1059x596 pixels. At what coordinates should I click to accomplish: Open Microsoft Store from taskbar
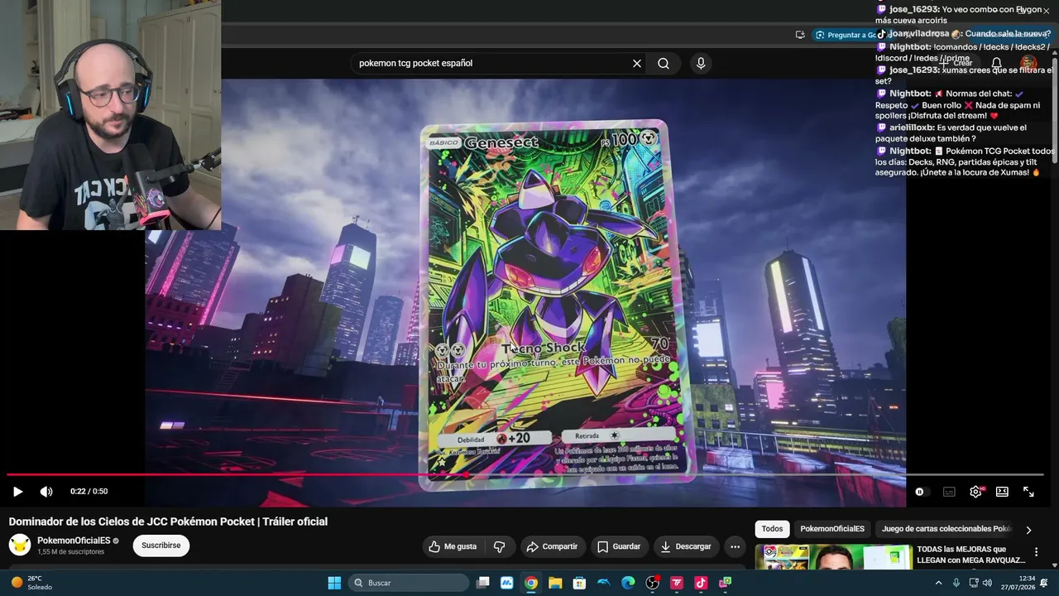pos(579,583)
